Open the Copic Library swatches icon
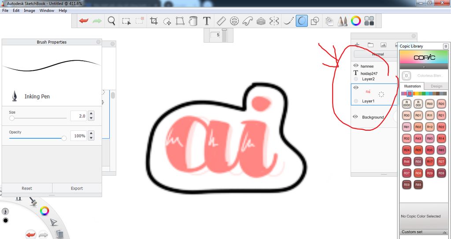Viewport: 451px width, 239px height. pyautogui.click(x=369, y=21)
